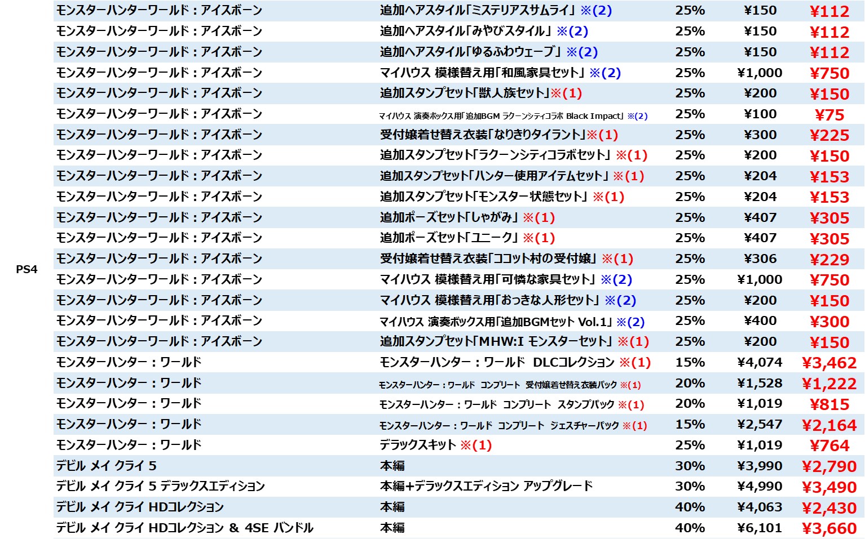Select 追加ポーズセット「しゃがみ」 content cell
865x539 pixels.
[467, 217]
